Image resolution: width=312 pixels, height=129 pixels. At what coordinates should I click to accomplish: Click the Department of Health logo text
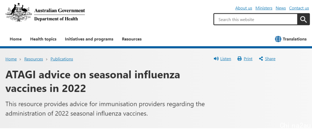coord(56,19)
